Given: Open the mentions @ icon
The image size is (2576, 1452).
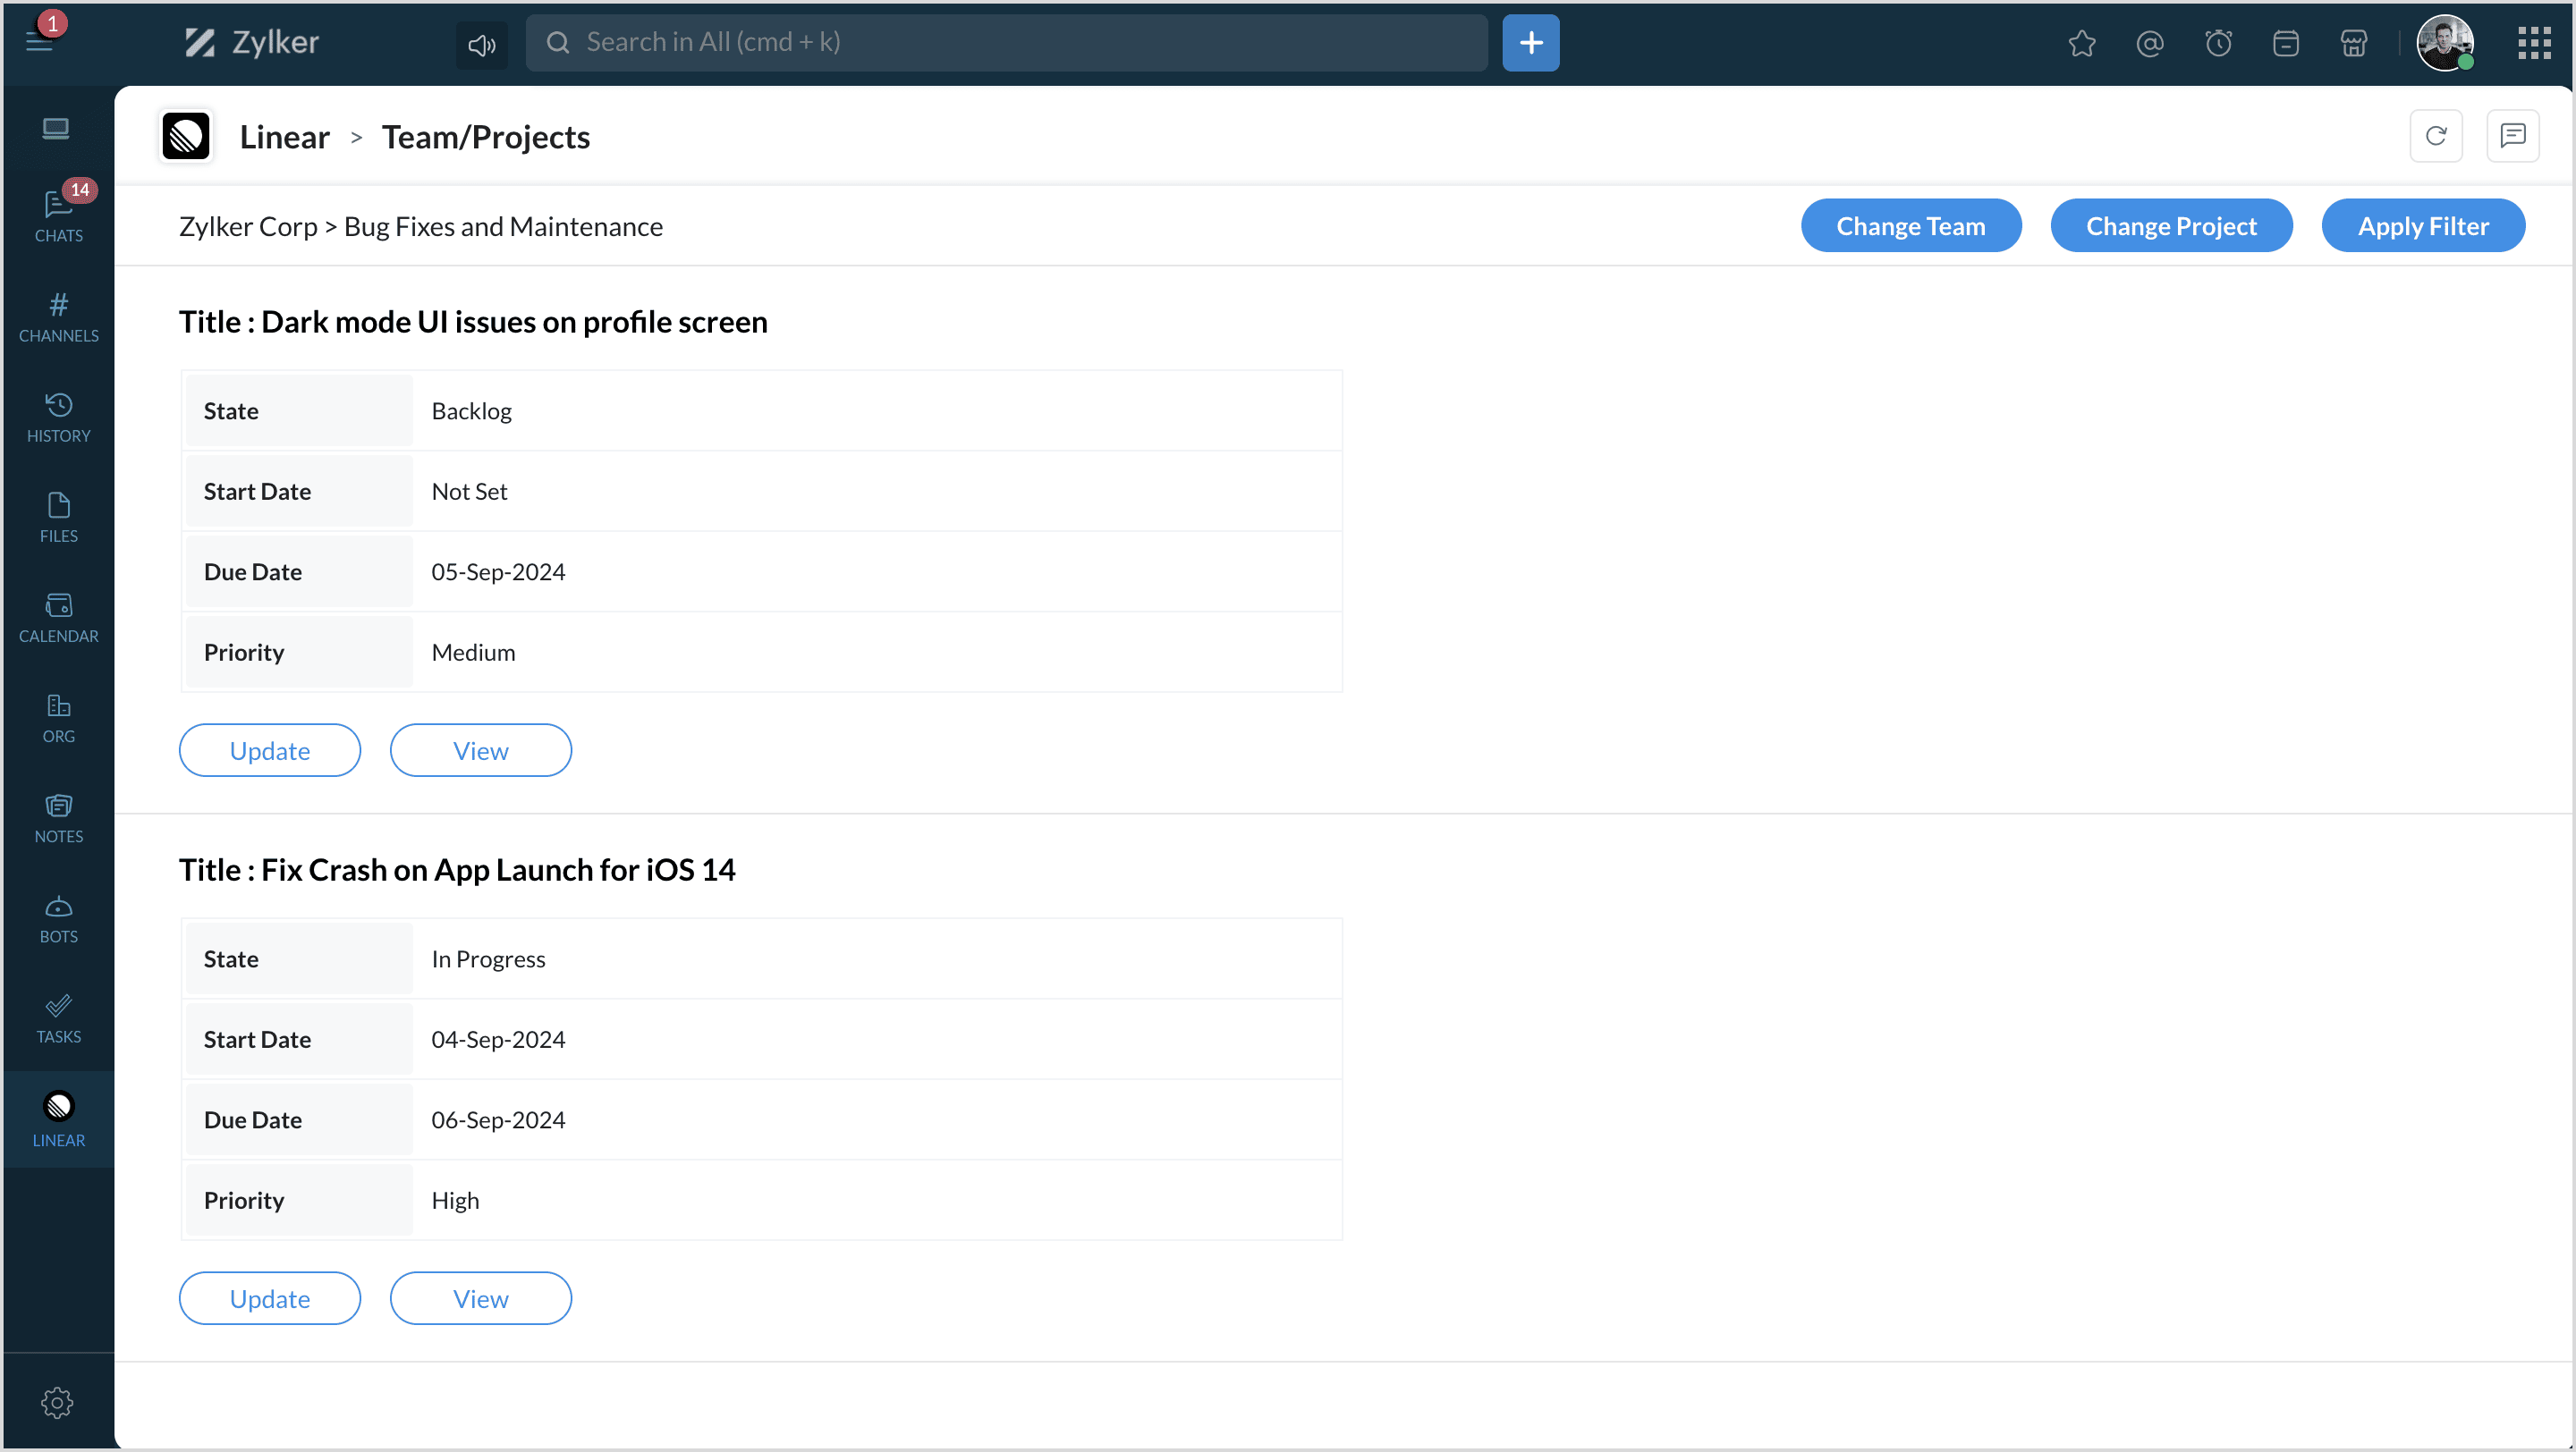Looking at the screenshot, I should click(x=2149, y=43).
